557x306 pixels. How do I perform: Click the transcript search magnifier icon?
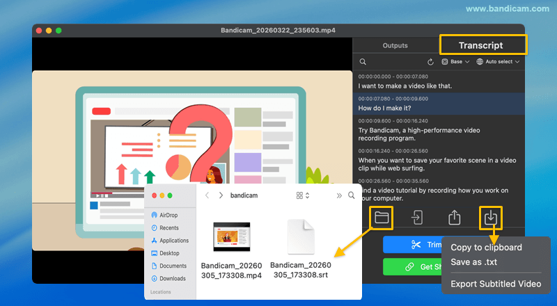(x=363, y=62)
